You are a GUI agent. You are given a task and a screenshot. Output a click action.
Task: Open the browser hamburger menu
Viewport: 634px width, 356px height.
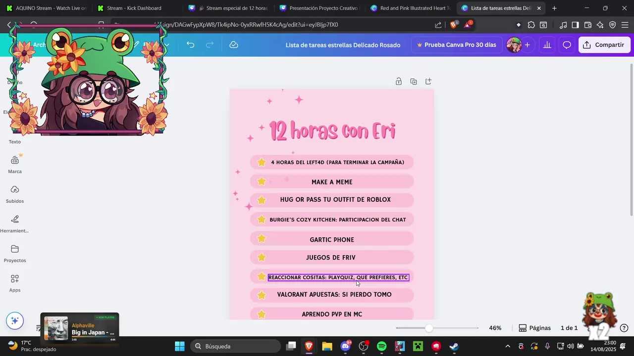click(625, 25)
